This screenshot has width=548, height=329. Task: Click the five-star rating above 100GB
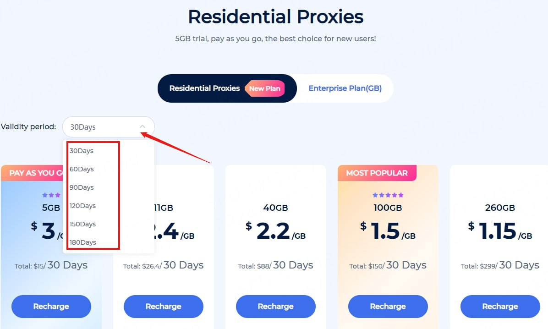coord(388,195)
